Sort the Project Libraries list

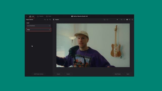pyautogui.click(x=45, y=20)
